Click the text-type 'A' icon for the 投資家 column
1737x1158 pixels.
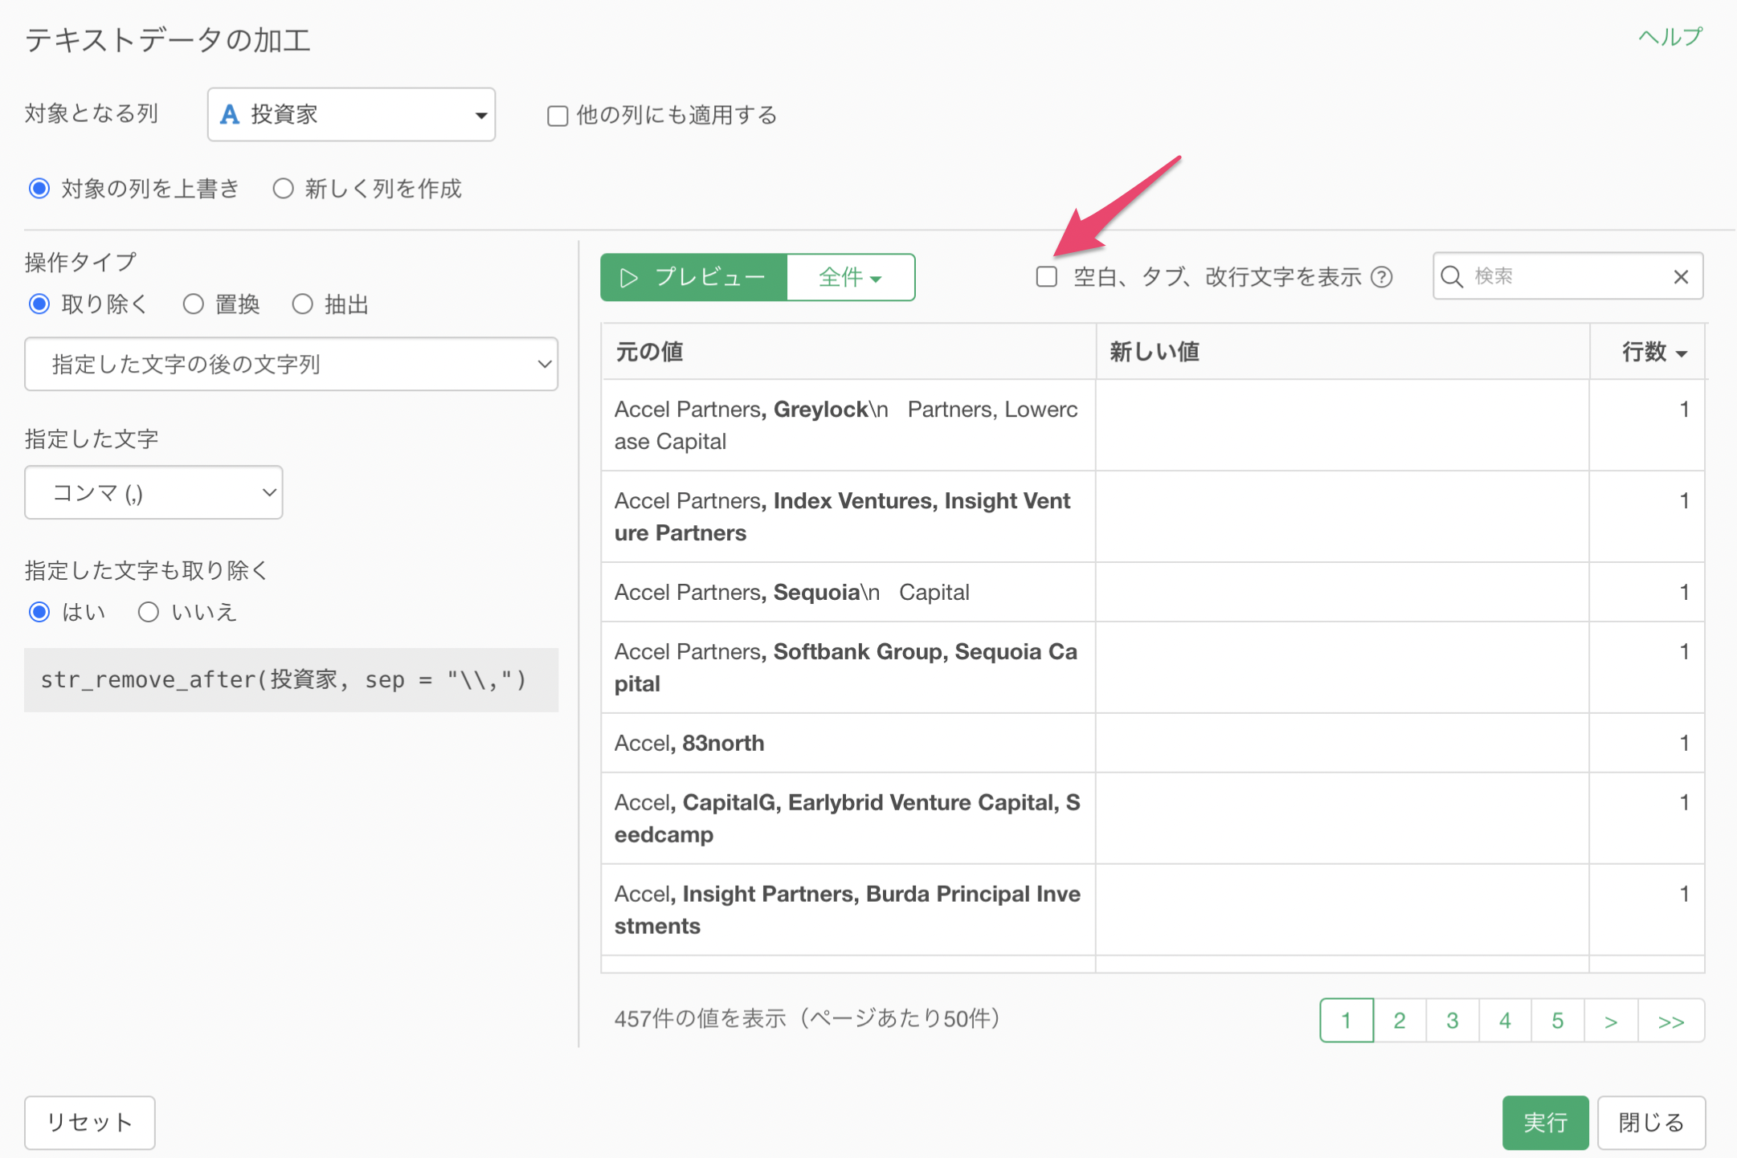coord(230,115)
